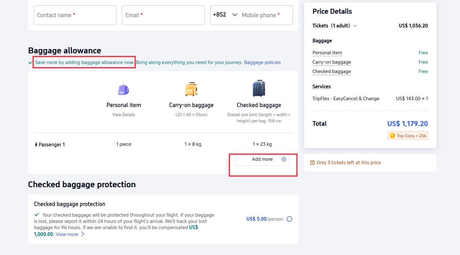Image resolution: width=460 pixels, height=255 pixels.
Task: Click the Contact name input field
Action: (75, 15)
